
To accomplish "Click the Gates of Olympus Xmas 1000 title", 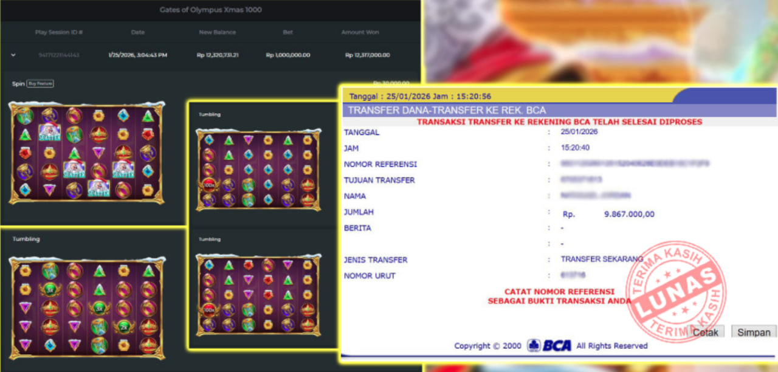I will point(211,10).
